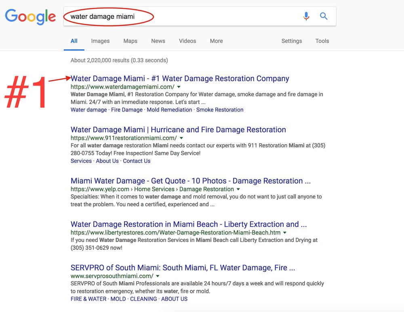Open the ABOUT US sitelink under SERVPRO
This screenshot has width=404, height=312.
pos(175,299)
